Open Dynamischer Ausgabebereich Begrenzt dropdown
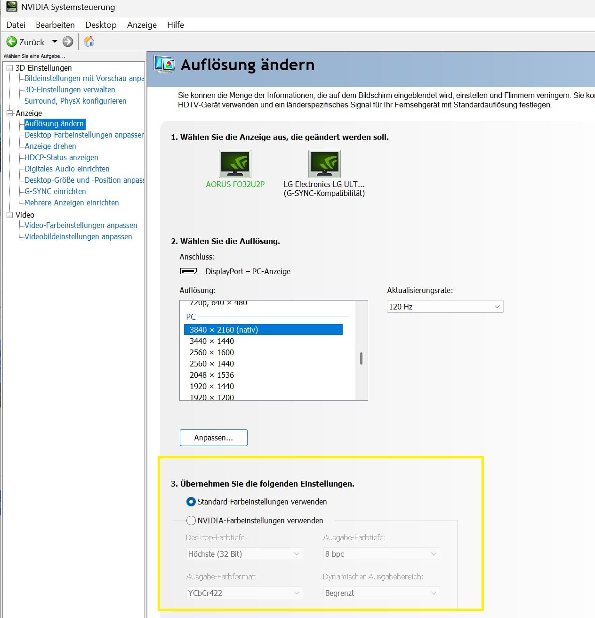This screenshot has width=595, height=618. (381, 593)
